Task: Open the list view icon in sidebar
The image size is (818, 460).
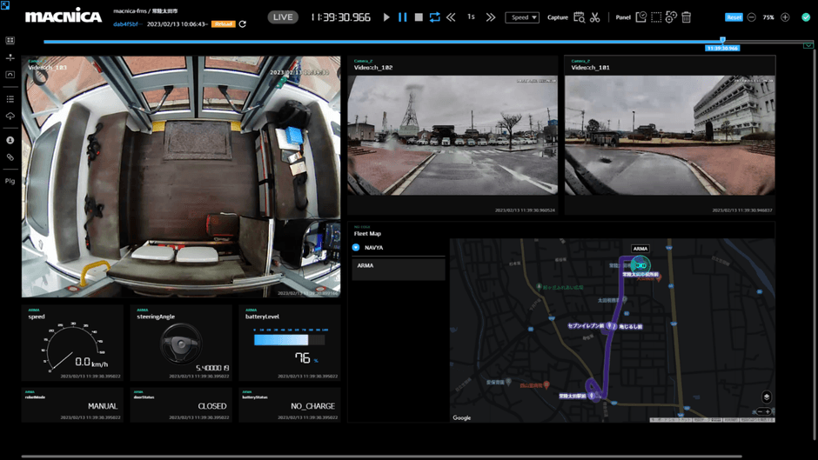Action: pos(10,99)
